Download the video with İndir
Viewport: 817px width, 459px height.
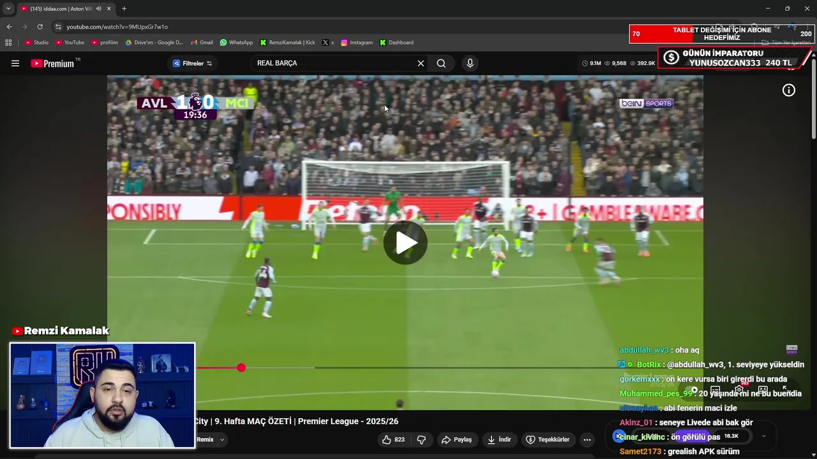(499, 439)
